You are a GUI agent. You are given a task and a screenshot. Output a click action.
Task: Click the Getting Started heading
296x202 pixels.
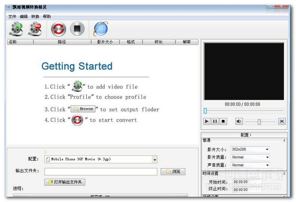[x=77, y=66]
